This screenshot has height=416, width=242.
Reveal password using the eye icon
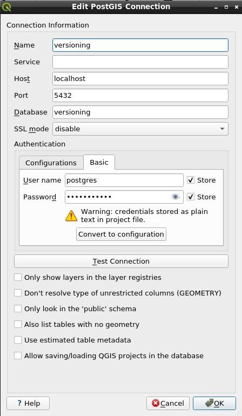[176, 197]
